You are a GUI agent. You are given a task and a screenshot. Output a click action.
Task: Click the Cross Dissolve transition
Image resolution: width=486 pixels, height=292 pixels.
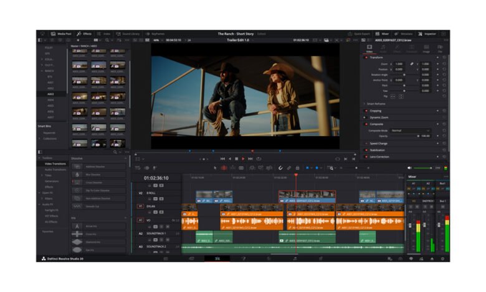[98, 183]
